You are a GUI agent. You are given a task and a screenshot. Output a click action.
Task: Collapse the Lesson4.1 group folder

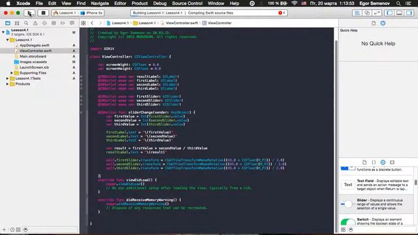7,40
